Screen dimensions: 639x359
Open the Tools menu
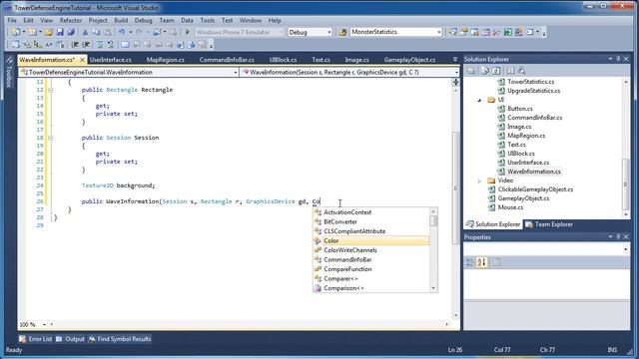click(x=207, y=20)
